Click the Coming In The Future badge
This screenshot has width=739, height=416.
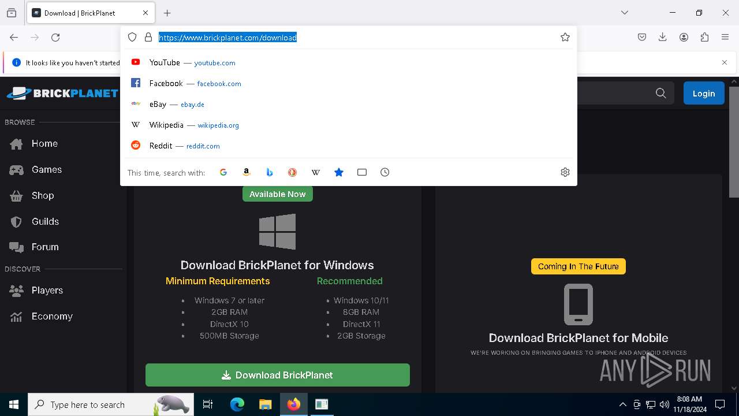pos(578,266)
